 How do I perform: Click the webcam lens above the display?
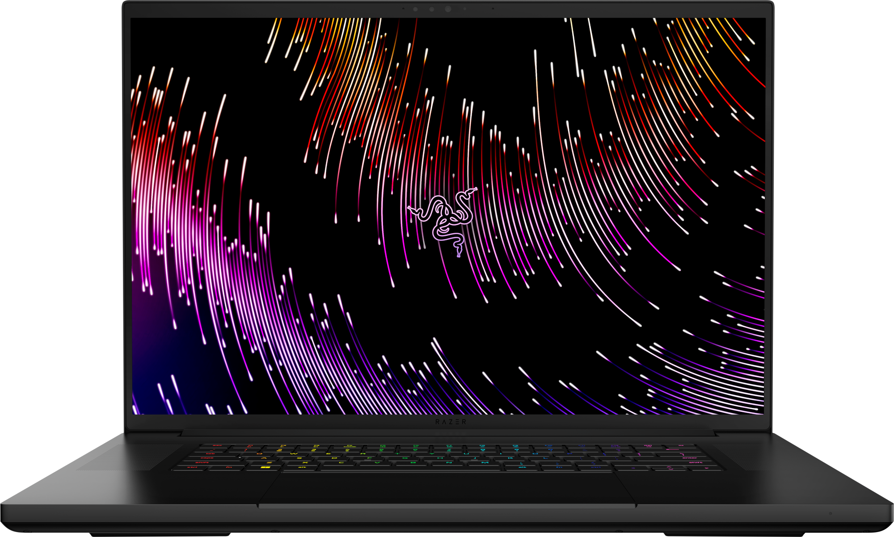tap(447, 9)
